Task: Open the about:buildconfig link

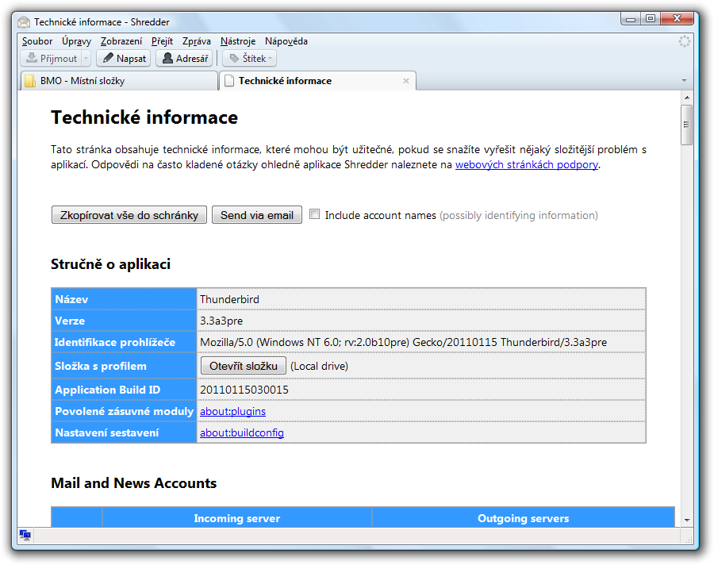Action: click(242, 432)
